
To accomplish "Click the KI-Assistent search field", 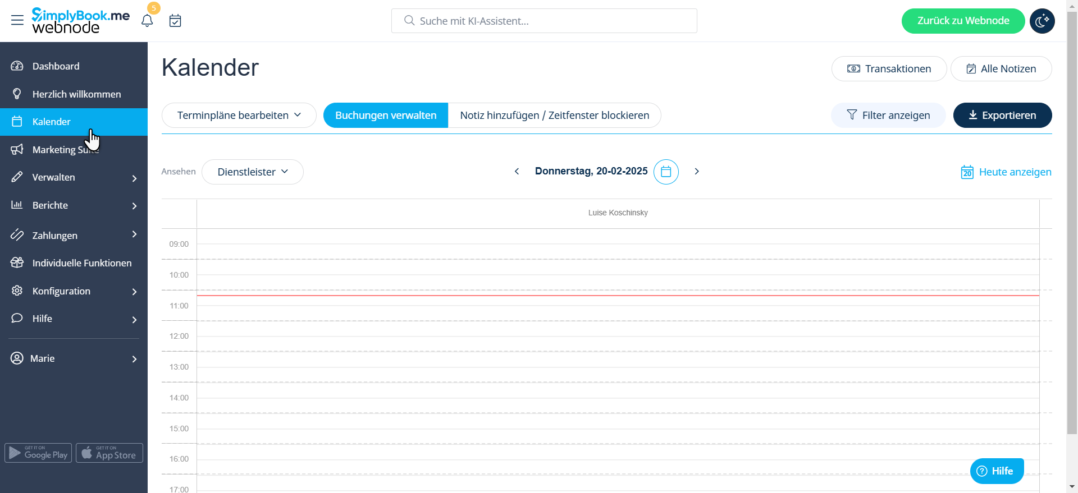I will click(x=544, y=21).
